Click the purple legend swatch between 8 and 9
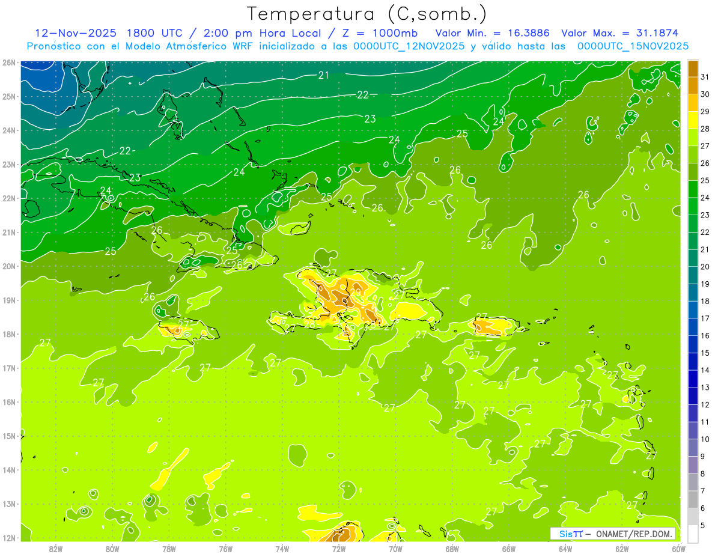 [x=693, y=464]
